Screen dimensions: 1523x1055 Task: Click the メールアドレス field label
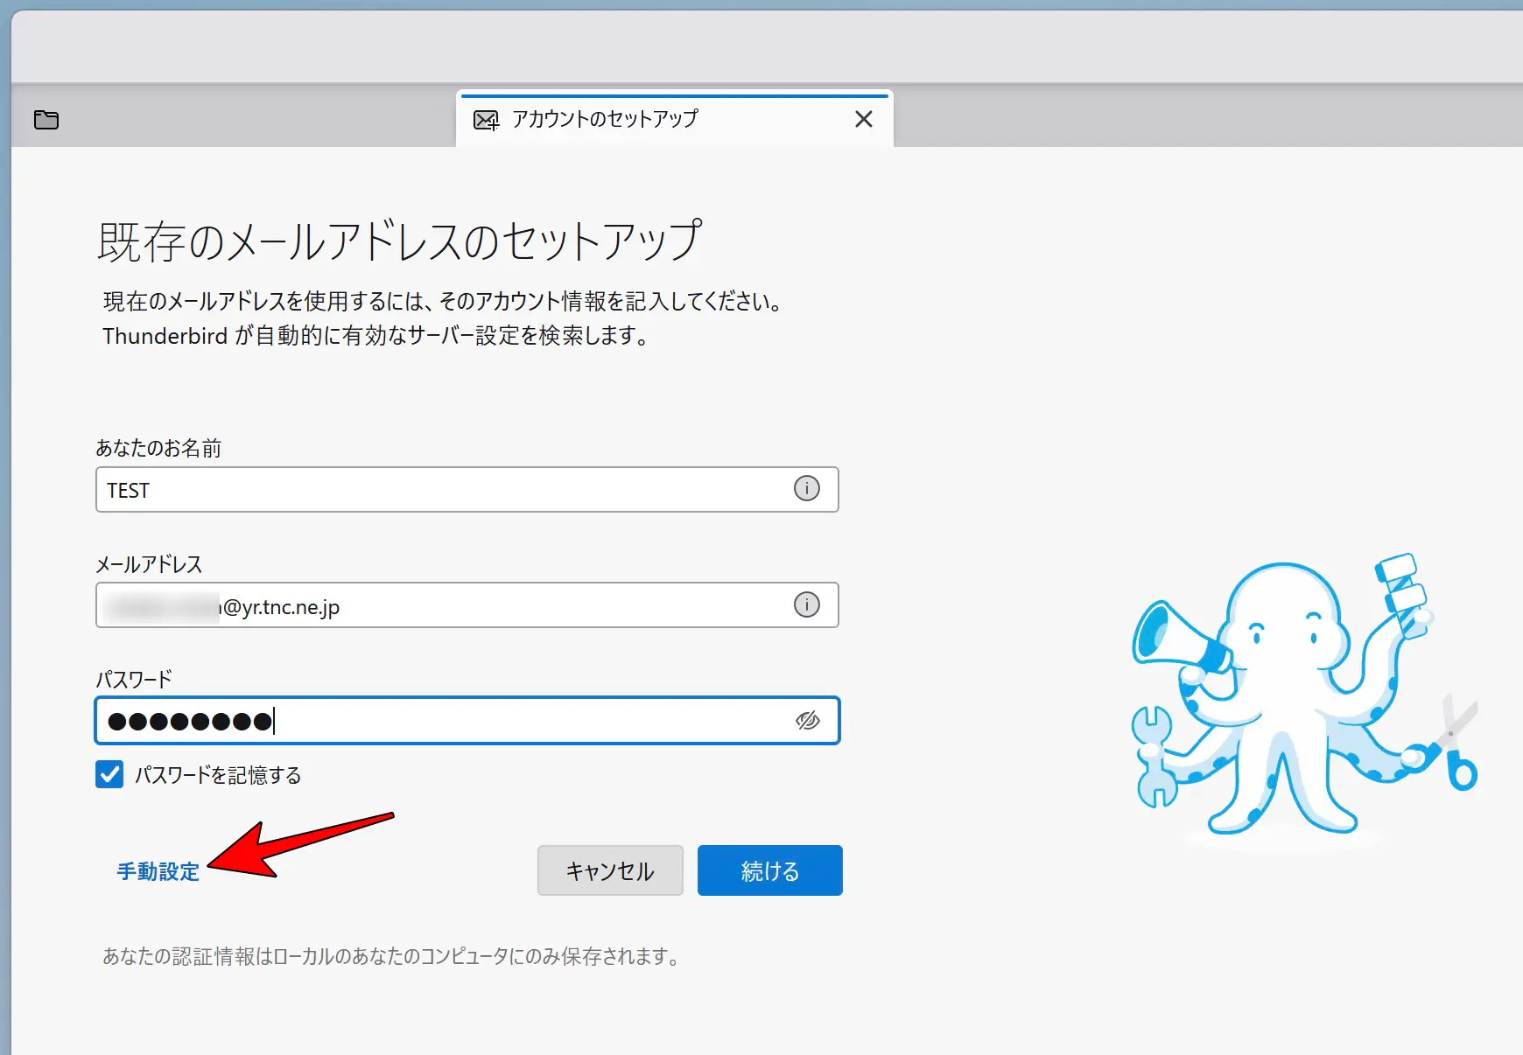coord(149,565)
